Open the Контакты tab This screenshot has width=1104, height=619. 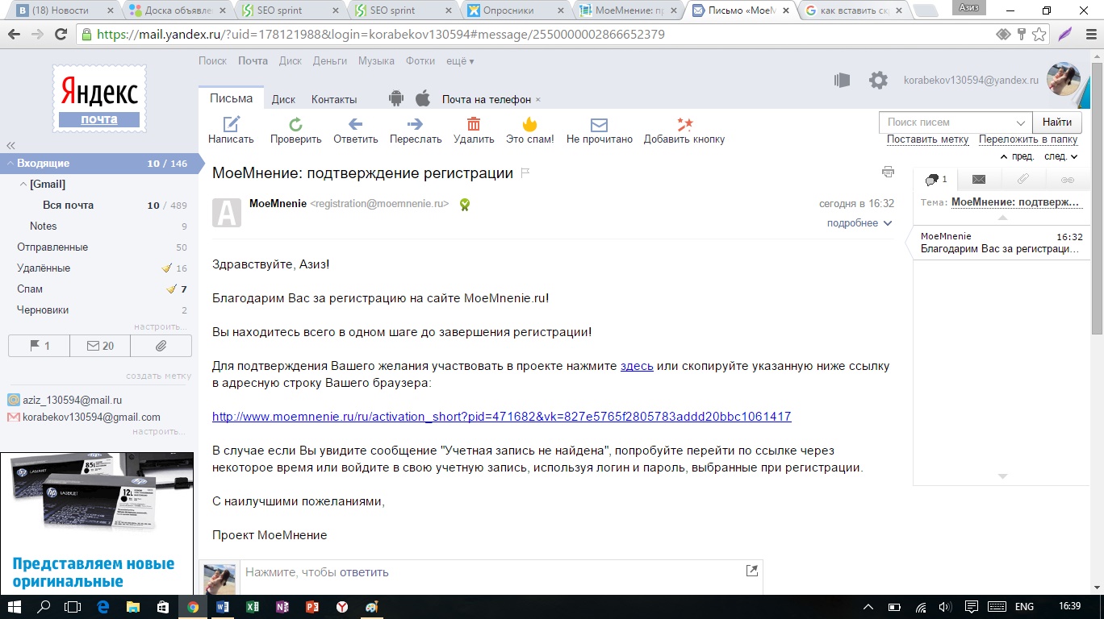[334, 99]
